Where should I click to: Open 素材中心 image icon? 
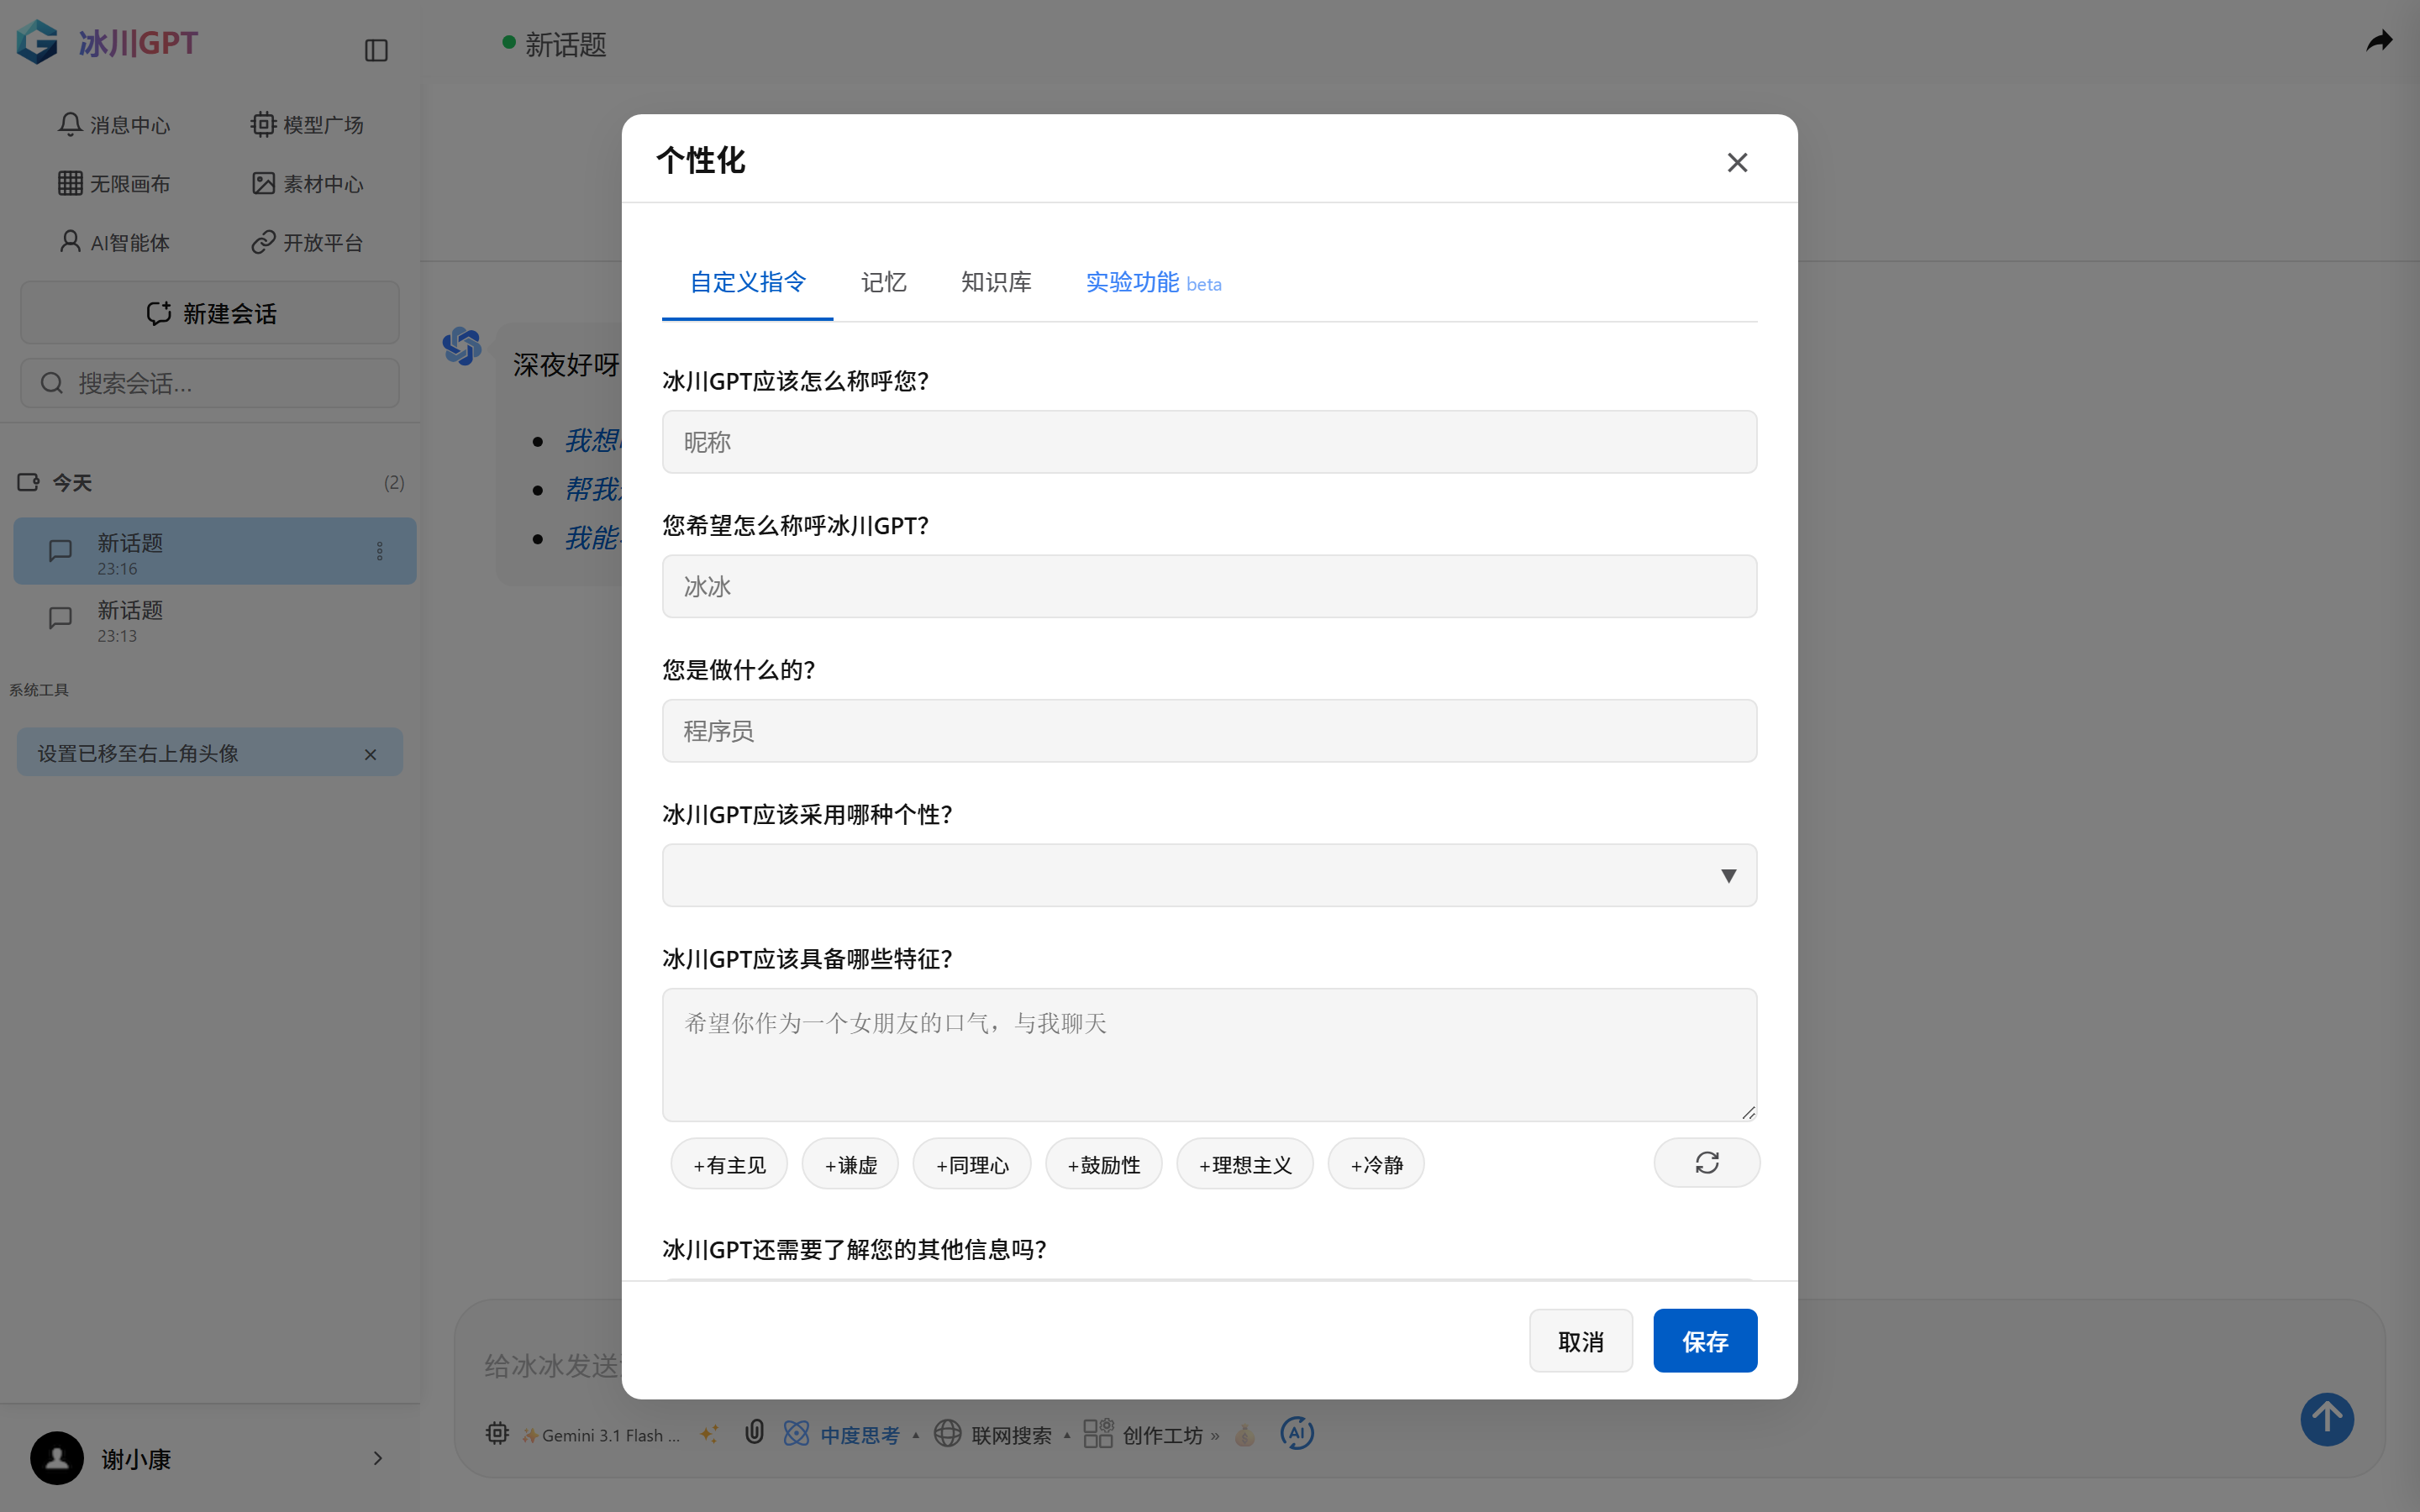(307, 183)
